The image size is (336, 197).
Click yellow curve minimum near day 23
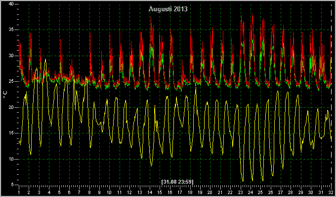[x=243, y=181]
